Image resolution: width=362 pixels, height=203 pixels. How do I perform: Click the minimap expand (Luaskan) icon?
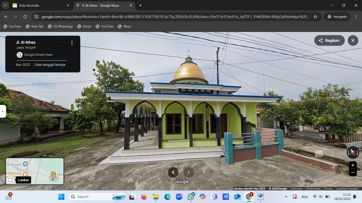(11, 180)
